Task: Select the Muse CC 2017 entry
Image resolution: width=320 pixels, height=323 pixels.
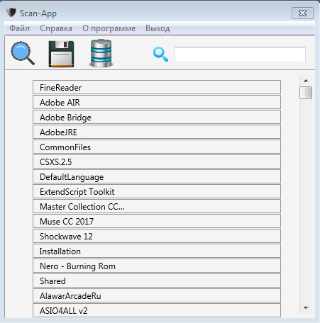Action: coord(157,221)
